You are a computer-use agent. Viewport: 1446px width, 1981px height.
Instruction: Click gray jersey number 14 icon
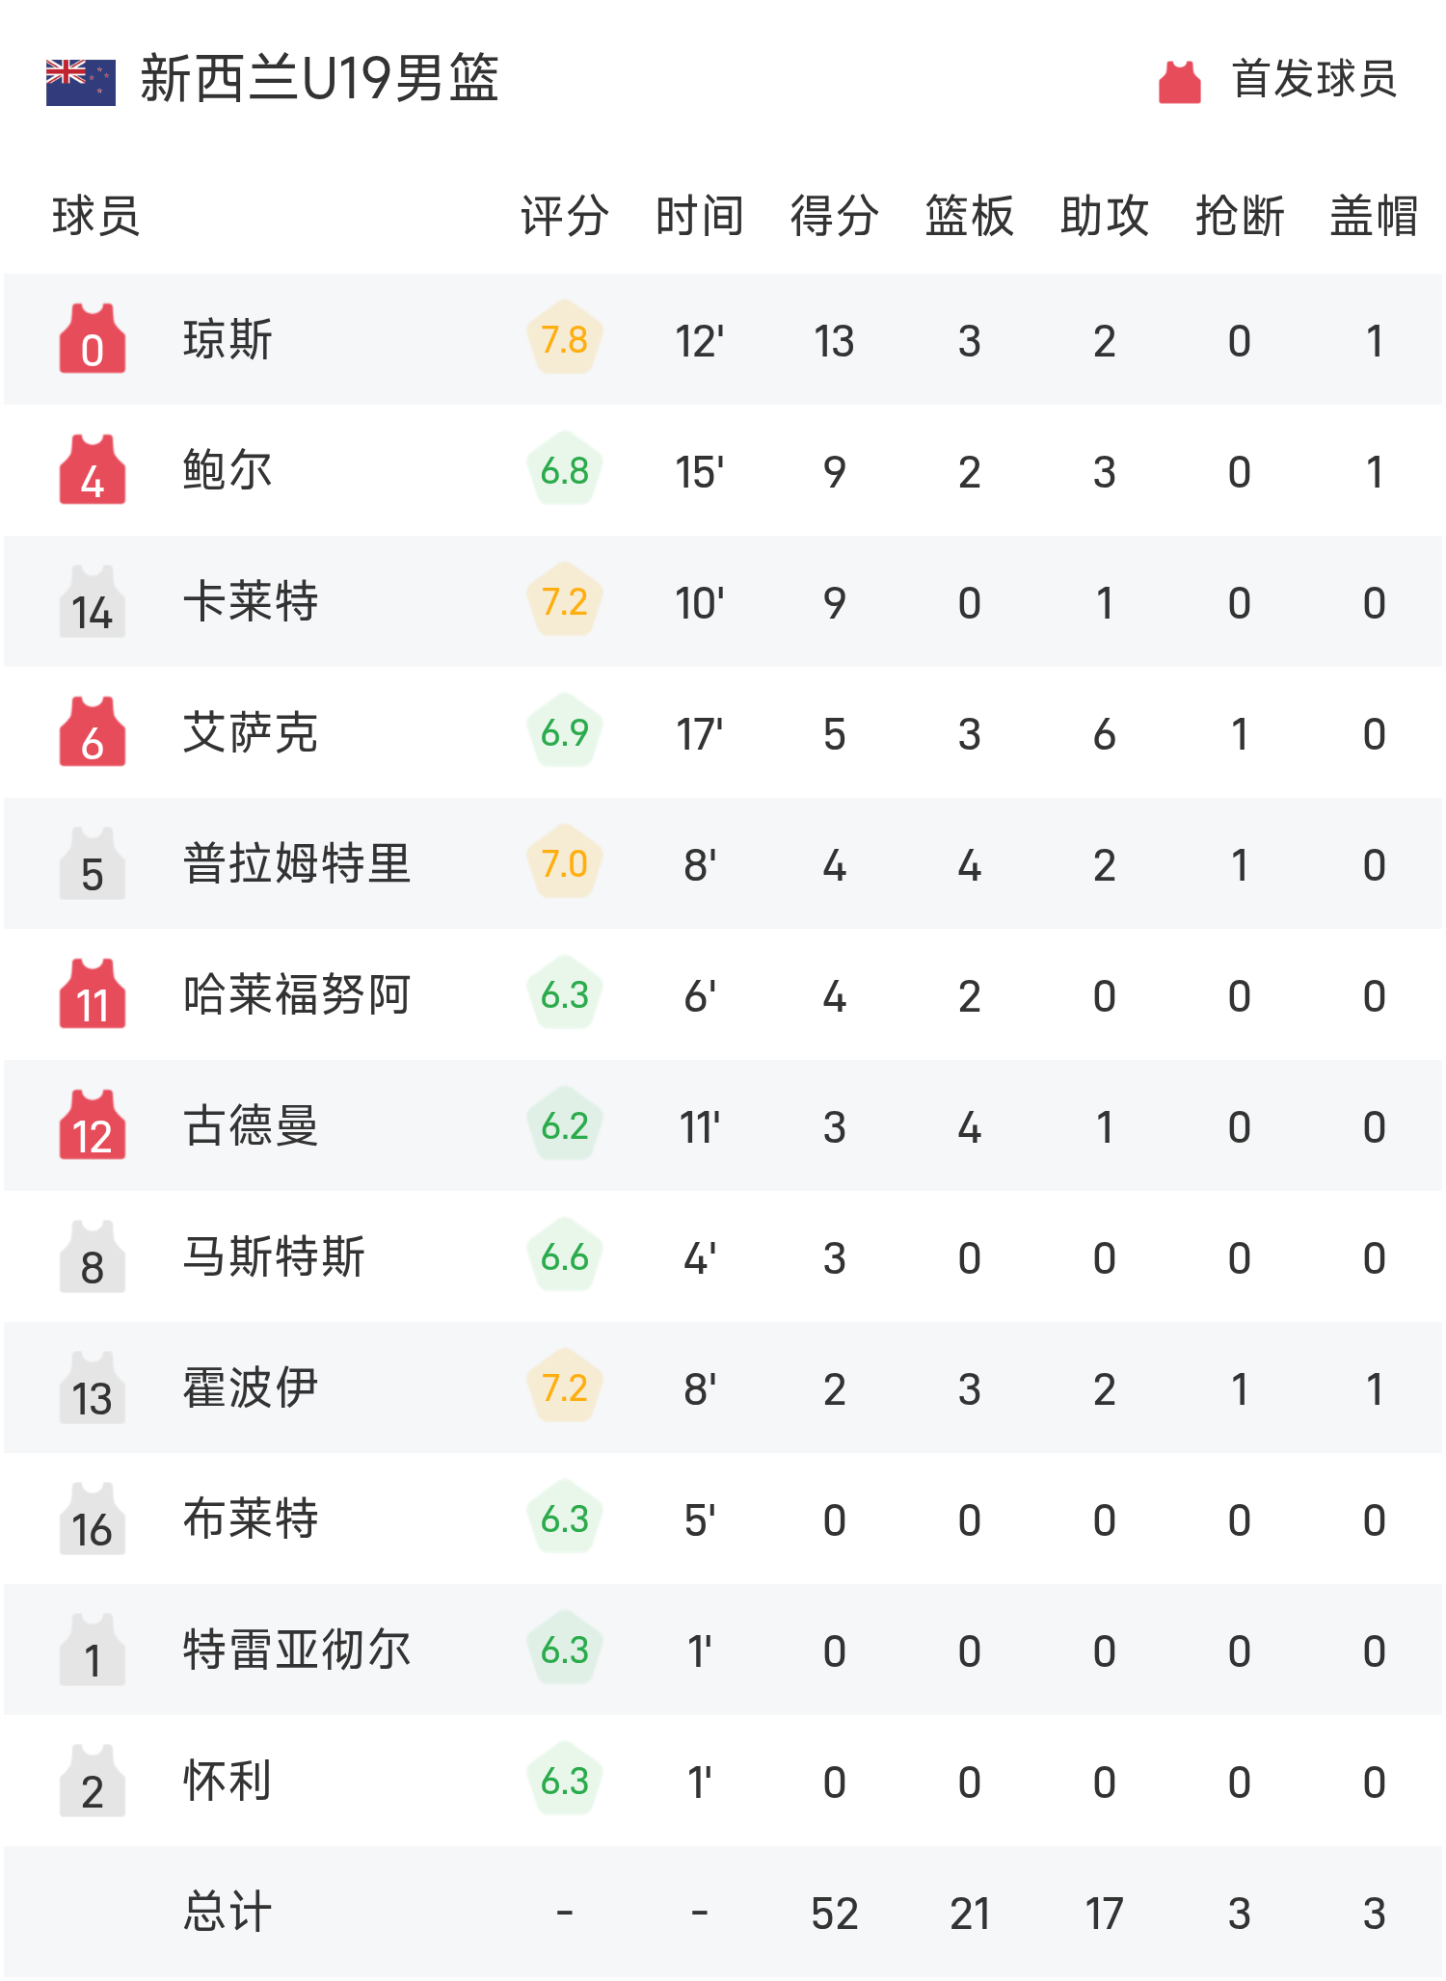point(93,601)
